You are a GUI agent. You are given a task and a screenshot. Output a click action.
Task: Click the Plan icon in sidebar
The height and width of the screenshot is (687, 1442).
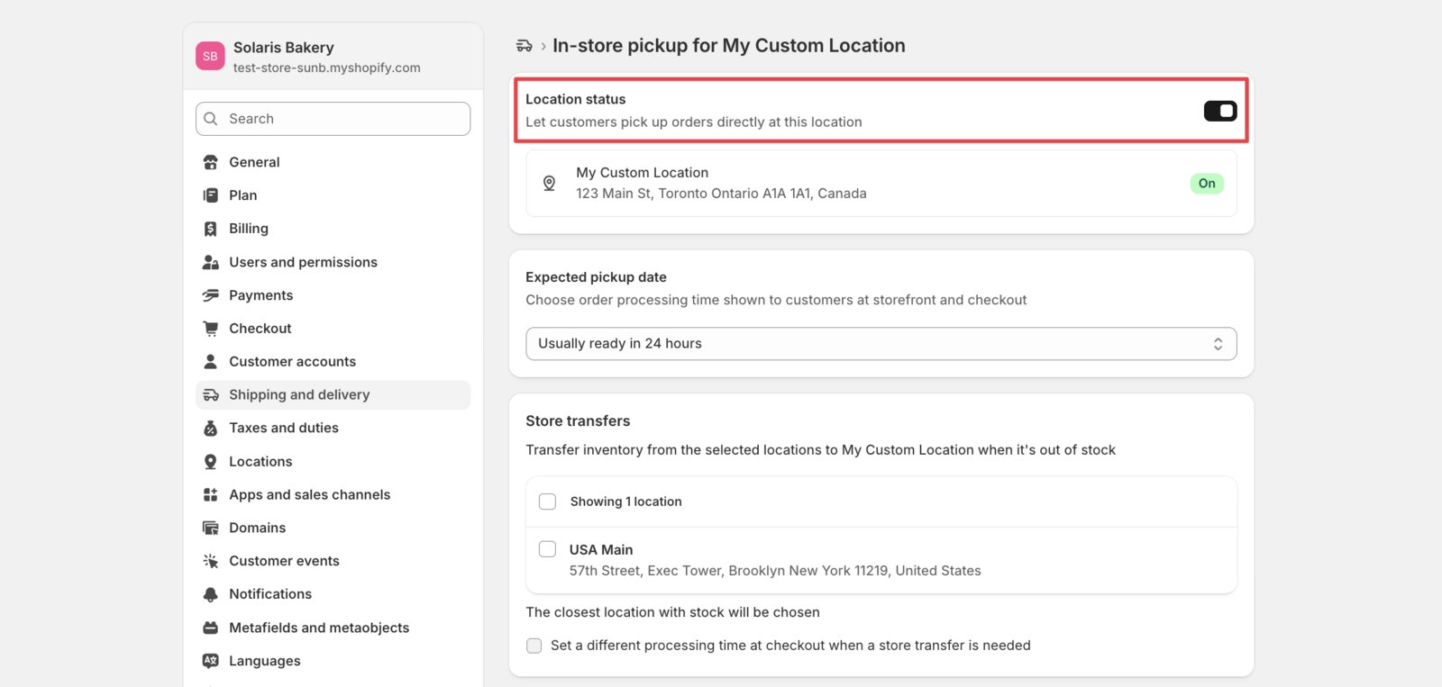[210, 195]
